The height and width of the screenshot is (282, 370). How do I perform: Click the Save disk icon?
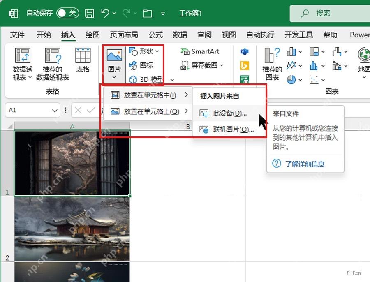click(x=90, y=13)
